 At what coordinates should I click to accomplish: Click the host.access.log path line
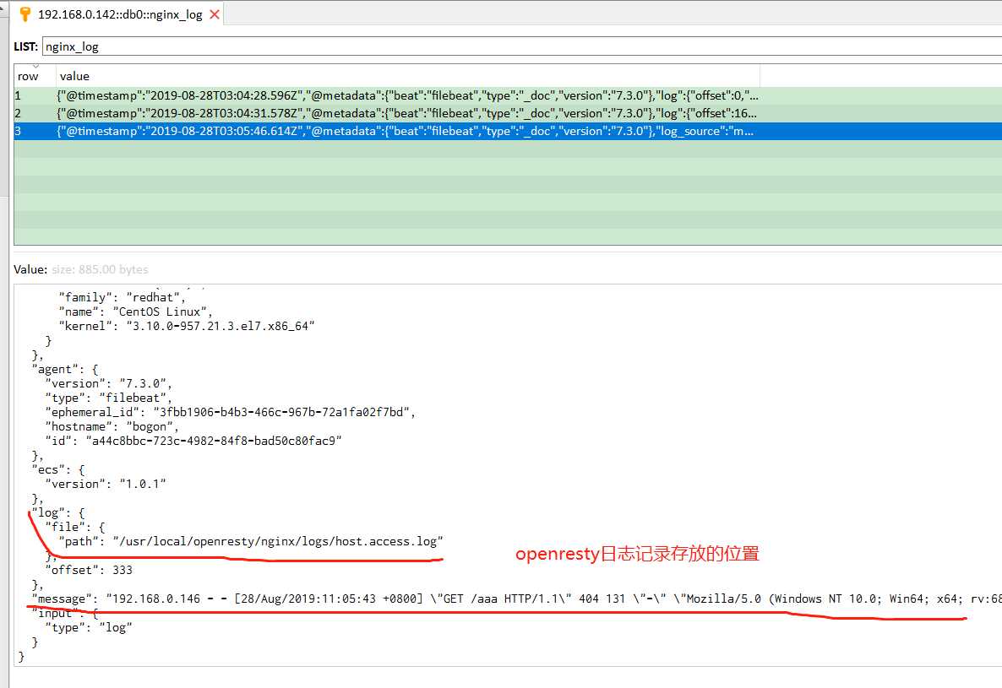tap(251, 542)
